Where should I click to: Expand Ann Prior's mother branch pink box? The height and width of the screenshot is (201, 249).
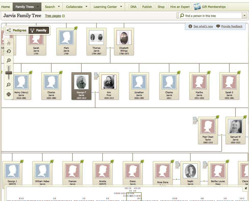click(x=96, y=78)
